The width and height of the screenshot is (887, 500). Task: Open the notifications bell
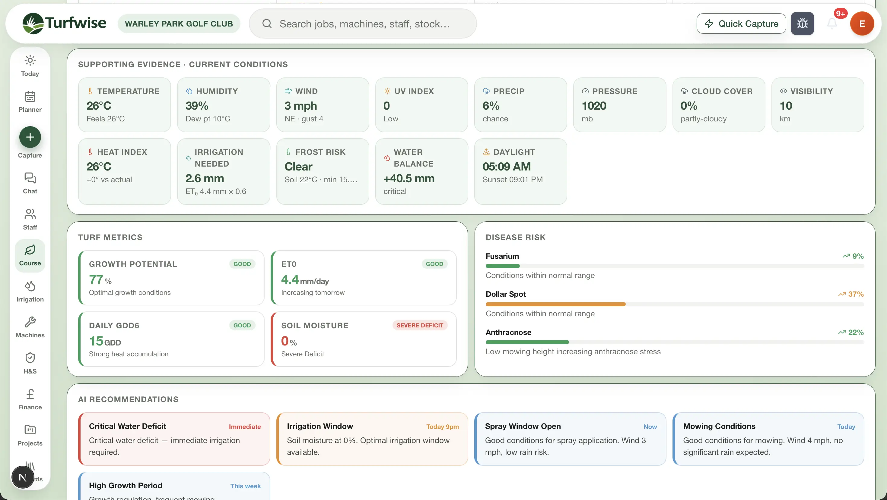point(832,23)
